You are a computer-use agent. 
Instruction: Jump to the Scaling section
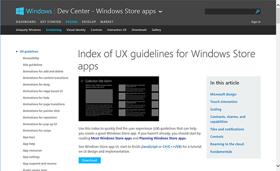216,109
